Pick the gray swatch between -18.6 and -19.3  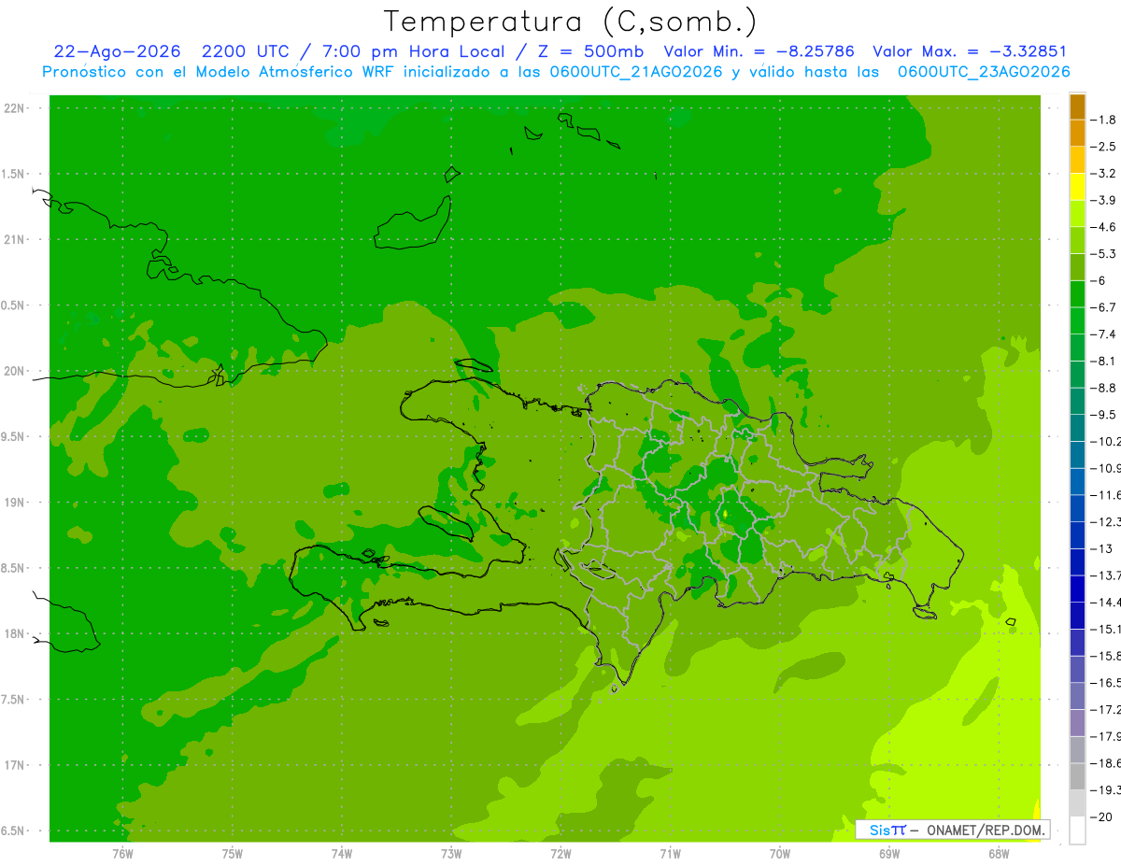pyautogui.click(x=1077, y=776)
